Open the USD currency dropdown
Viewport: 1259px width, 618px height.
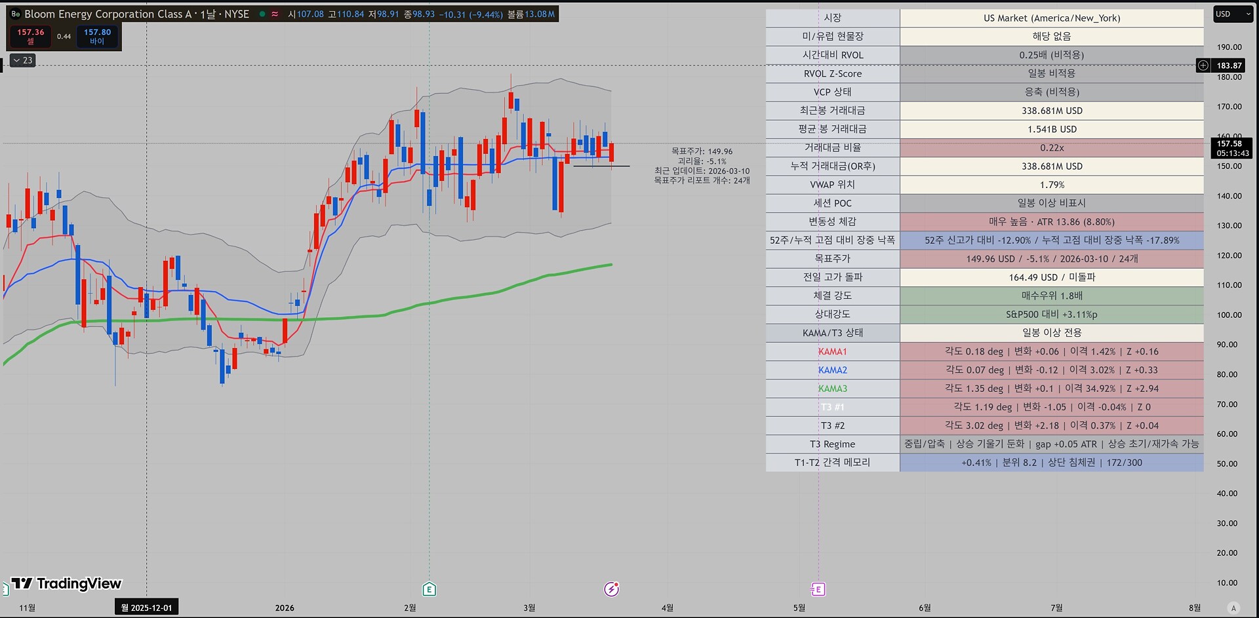(1233, 14)
